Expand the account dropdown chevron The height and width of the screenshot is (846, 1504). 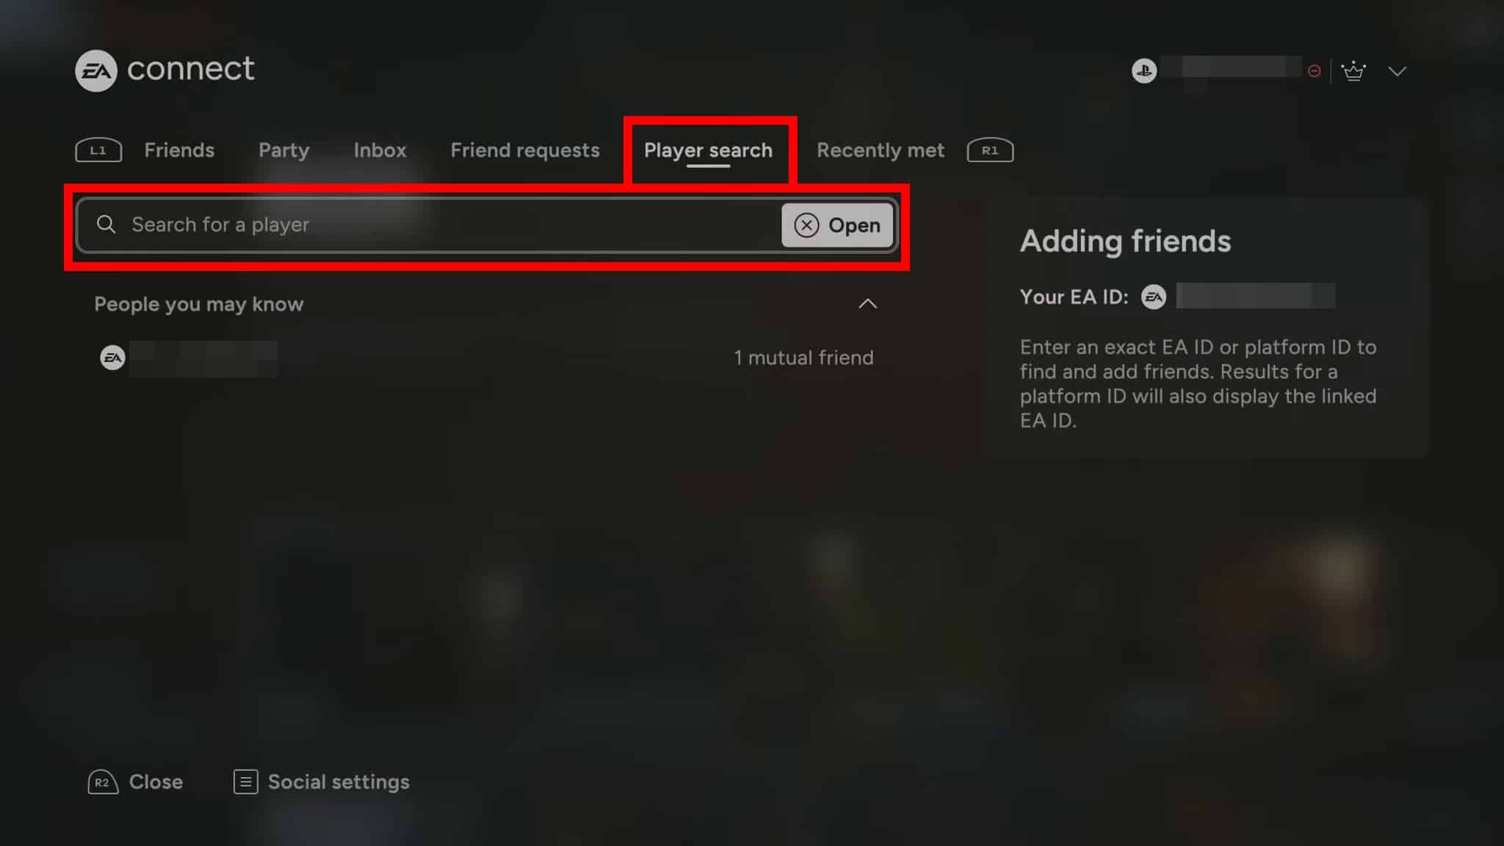(x=1398, y=71)
